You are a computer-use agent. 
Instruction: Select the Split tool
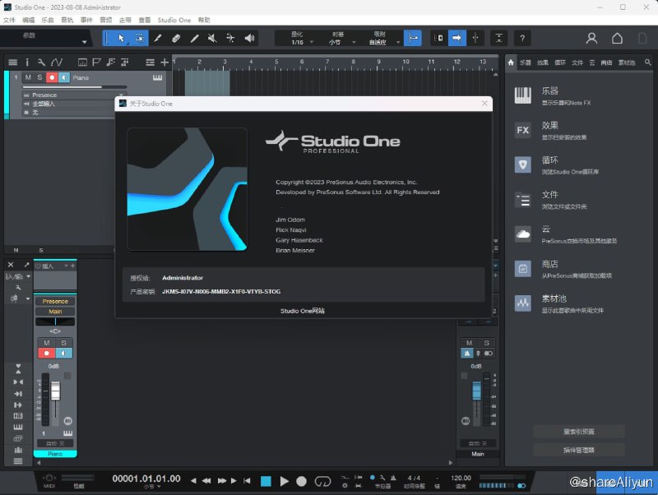click(157, 38)
